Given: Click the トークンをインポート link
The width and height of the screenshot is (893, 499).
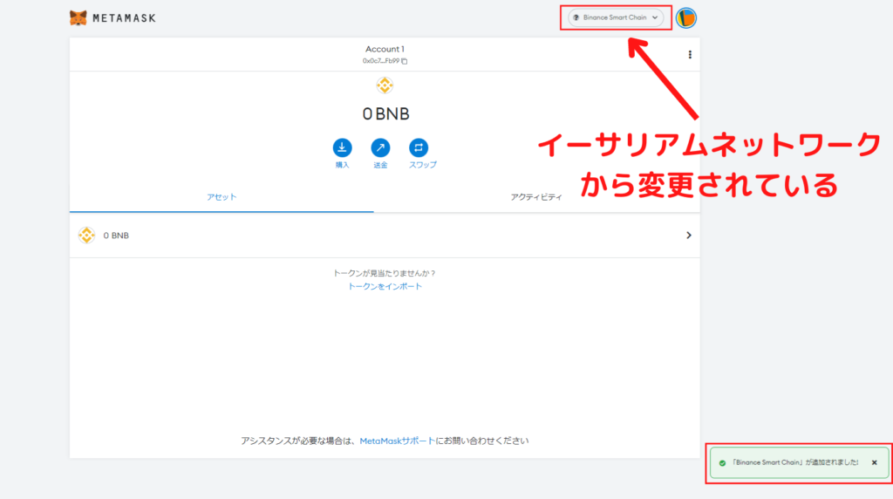Looking at the screenshot, I should pyautogui.click(x=385, y=286).
